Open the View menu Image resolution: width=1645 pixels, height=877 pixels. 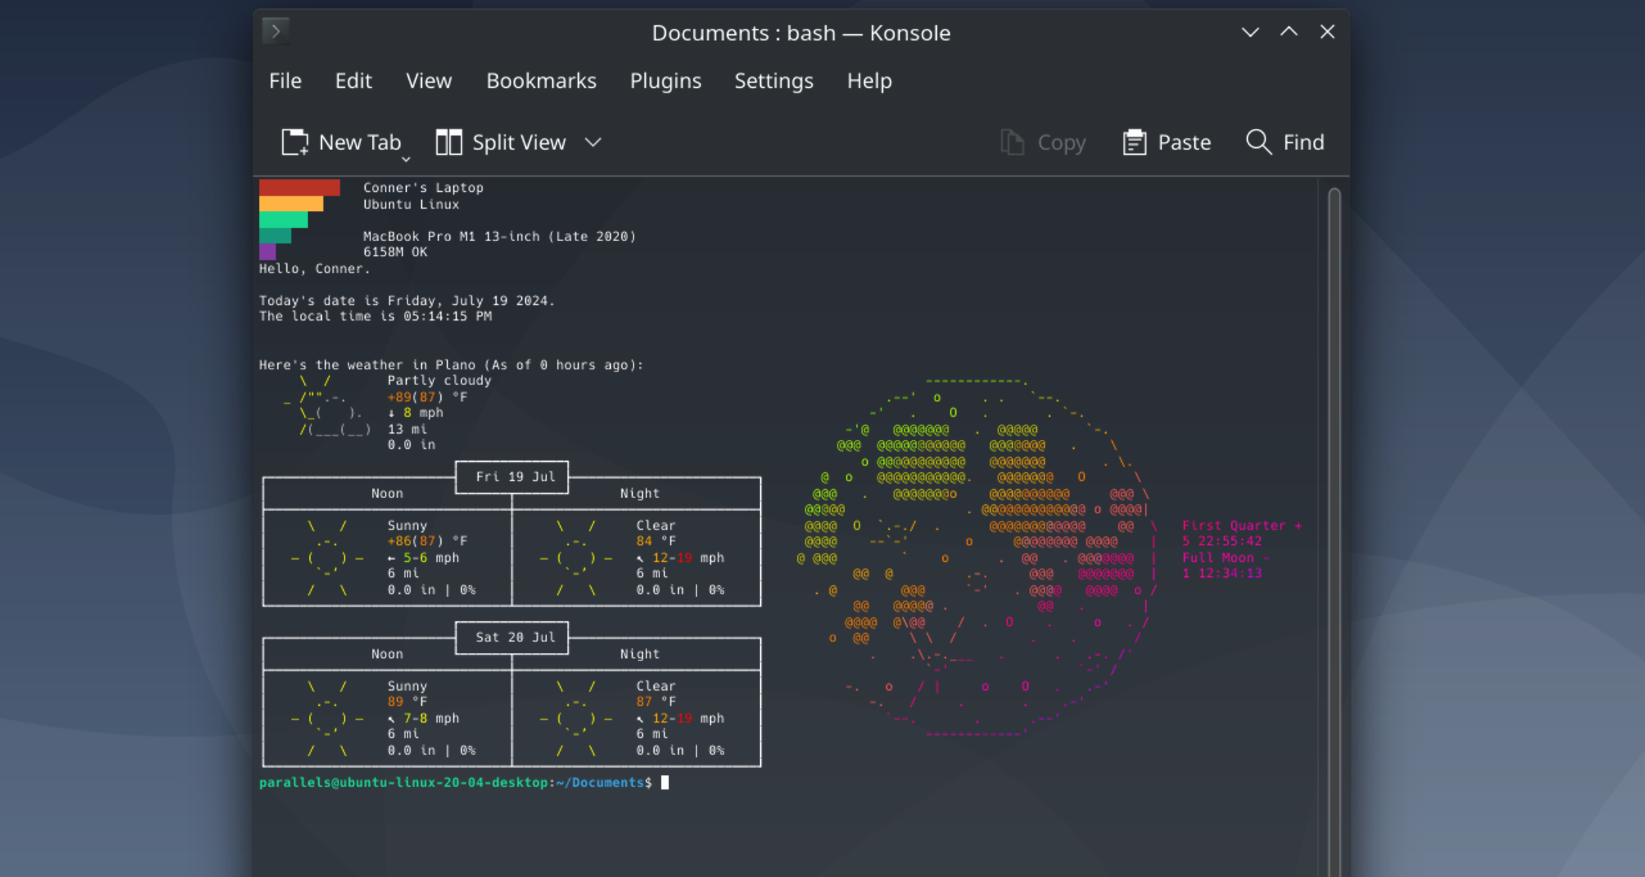coord(429,80)
